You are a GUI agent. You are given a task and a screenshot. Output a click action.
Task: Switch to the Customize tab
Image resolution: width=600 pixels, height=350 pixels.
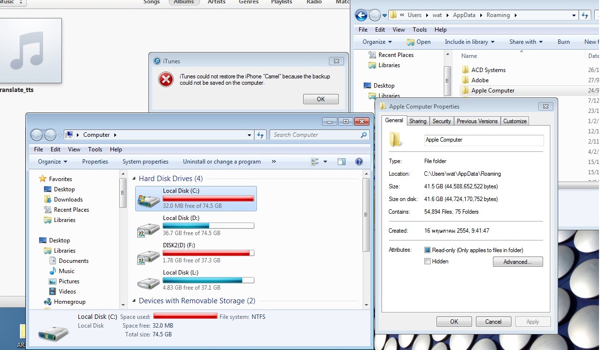[x=515, y=121]
